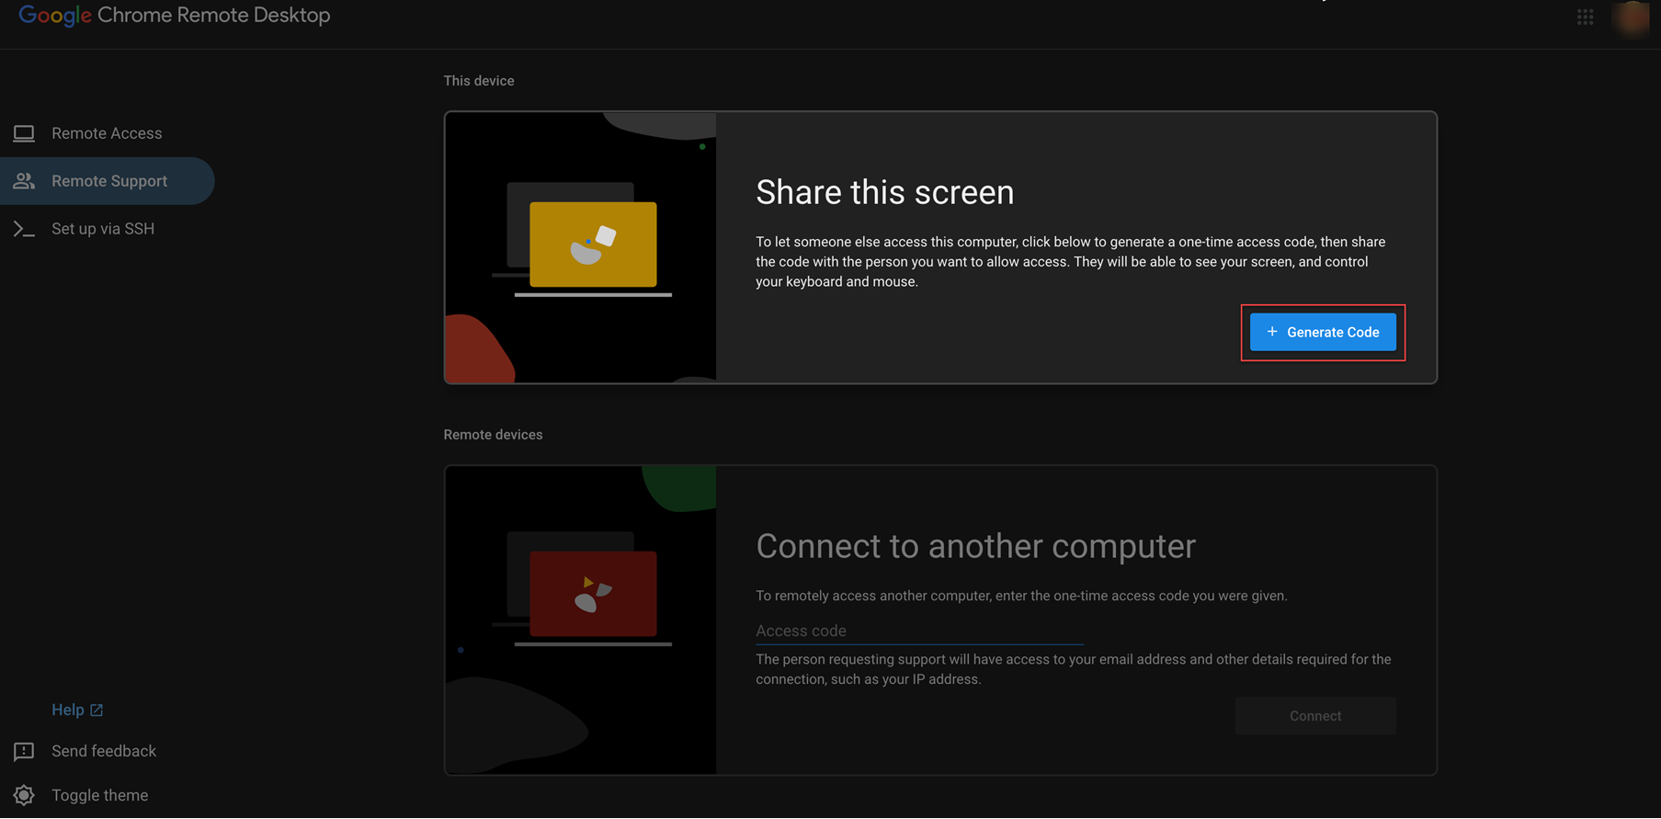Click the terminal prompt icon for SSH
The width and height of the screenshot is (1661, 819).
point(24,229)
